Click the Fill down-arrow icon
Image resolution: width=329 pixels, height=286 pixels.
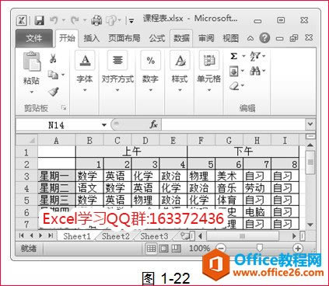[x=233, y=71]
